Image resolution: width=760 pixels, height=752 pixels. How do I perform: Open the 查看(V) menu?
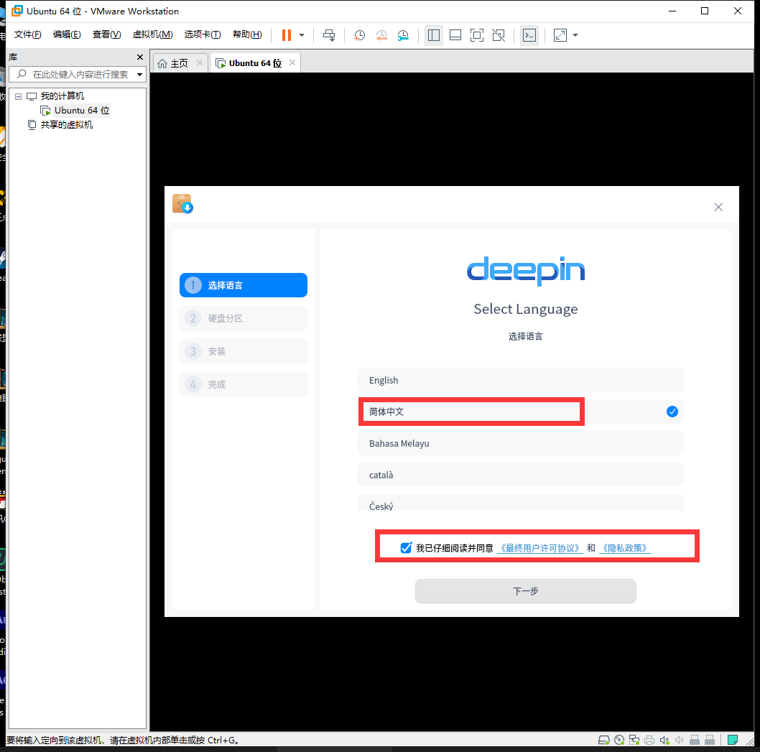tap(106, 34)
